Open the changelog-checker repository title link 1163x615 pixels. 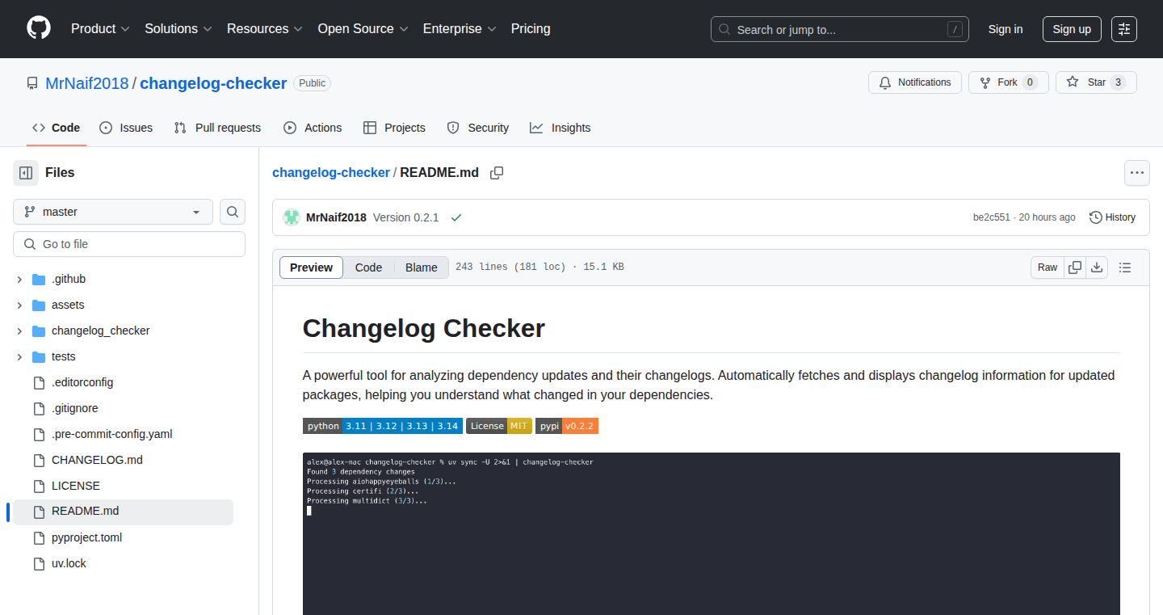[213, 83]
